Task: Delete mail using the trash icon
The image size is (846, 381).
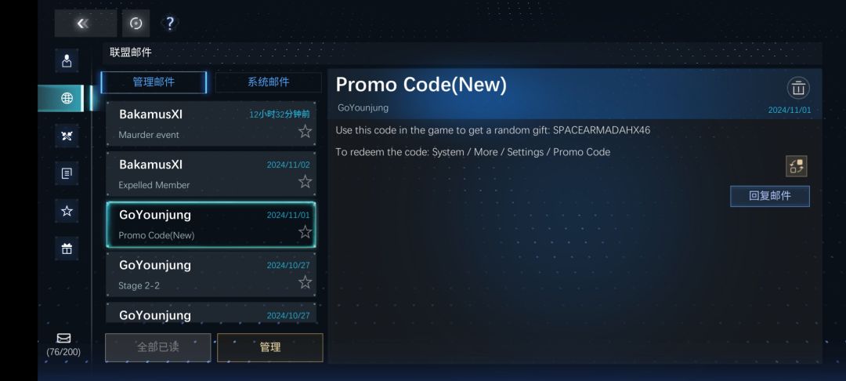Action: [798, 88]
